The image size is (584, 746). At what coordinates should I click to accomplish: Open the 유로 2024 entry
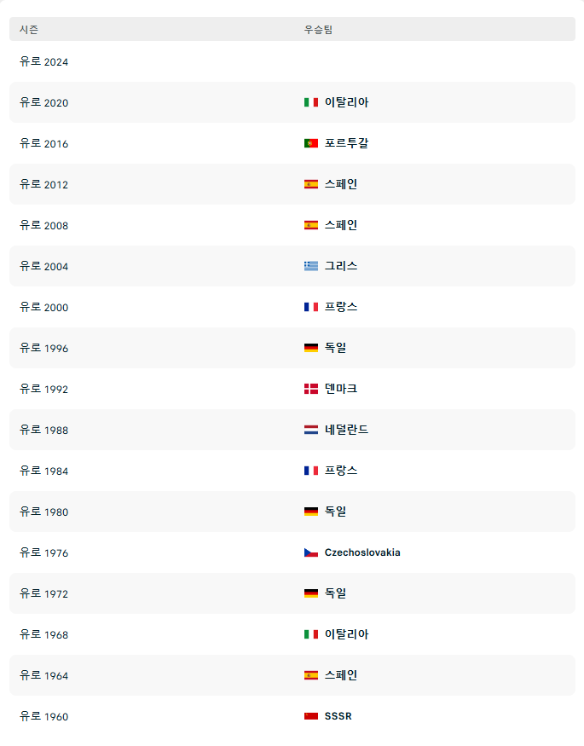[x=42, y=61]
